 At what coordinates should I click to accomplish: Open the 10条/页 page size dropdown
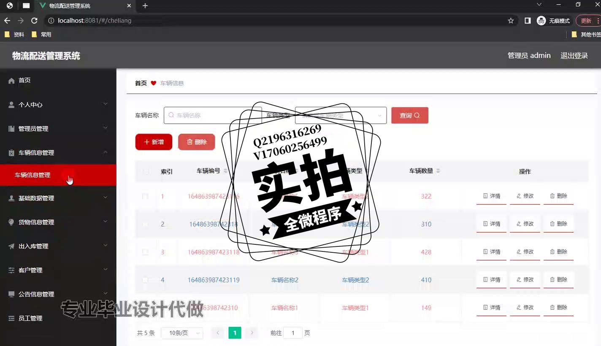pos(182,333)
